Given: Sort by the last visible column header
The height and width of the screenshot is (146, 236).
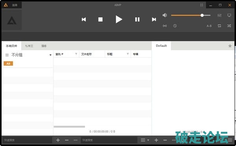Looking at the screenshot, I should (x=141, y=54).
